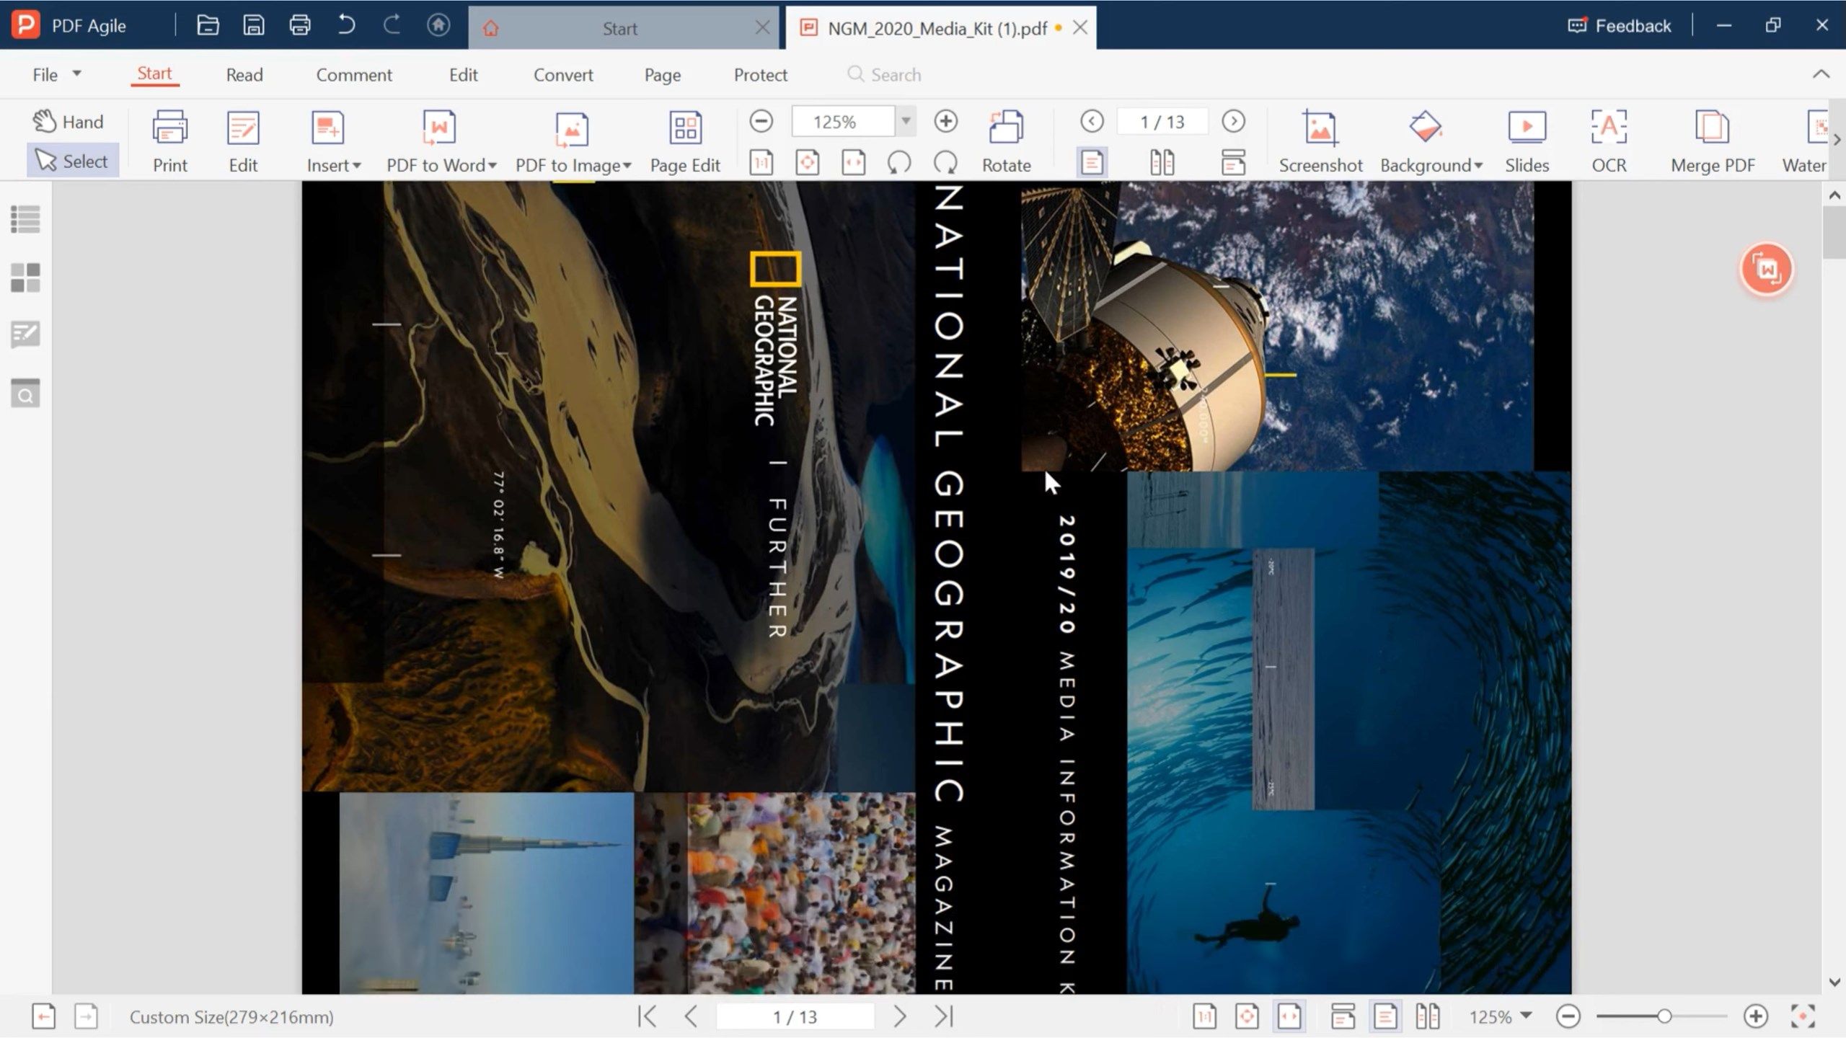
Task: Redo the last action
Action: click(392, 26)
